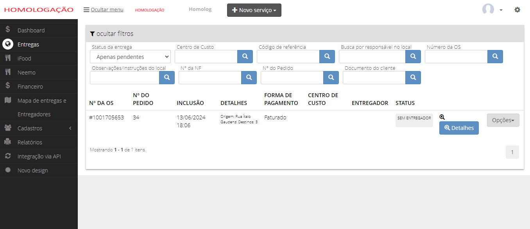Click the hamburger icon beside Ocultar menu
The width and height of the screenshot is (530, 229).
pos(86,10)
